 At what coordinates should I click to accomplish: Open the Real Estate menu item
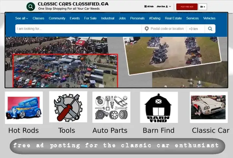click(x=173, y=18)
